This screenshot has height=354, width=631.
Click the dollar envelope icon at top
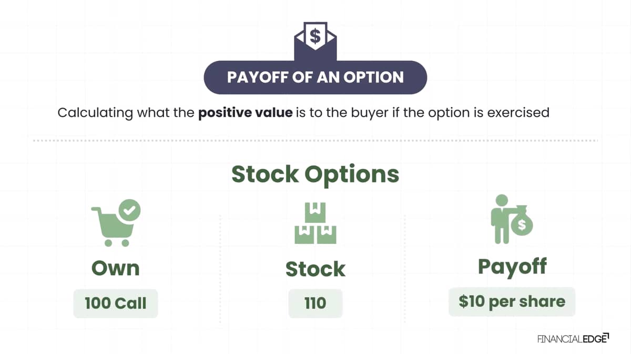tap(315, 39)
